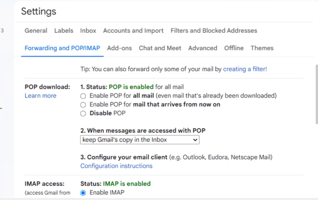Open Accounts and Import tab

tap(133, 31)
